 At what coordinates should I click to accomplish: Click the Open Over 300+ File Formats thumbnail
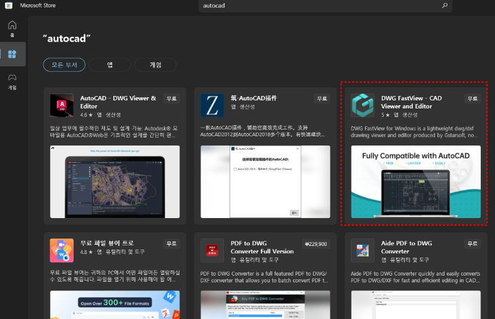(115, 305)
